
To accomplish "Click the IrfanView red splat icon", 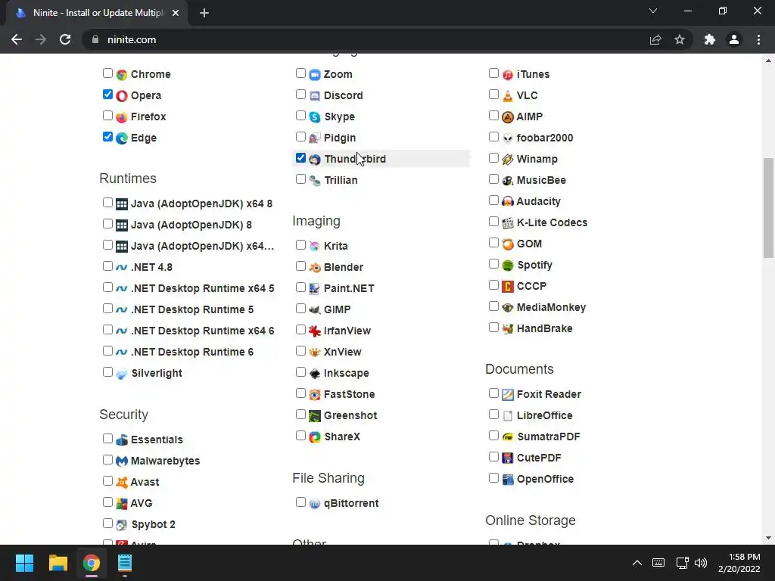I will 315,331.
